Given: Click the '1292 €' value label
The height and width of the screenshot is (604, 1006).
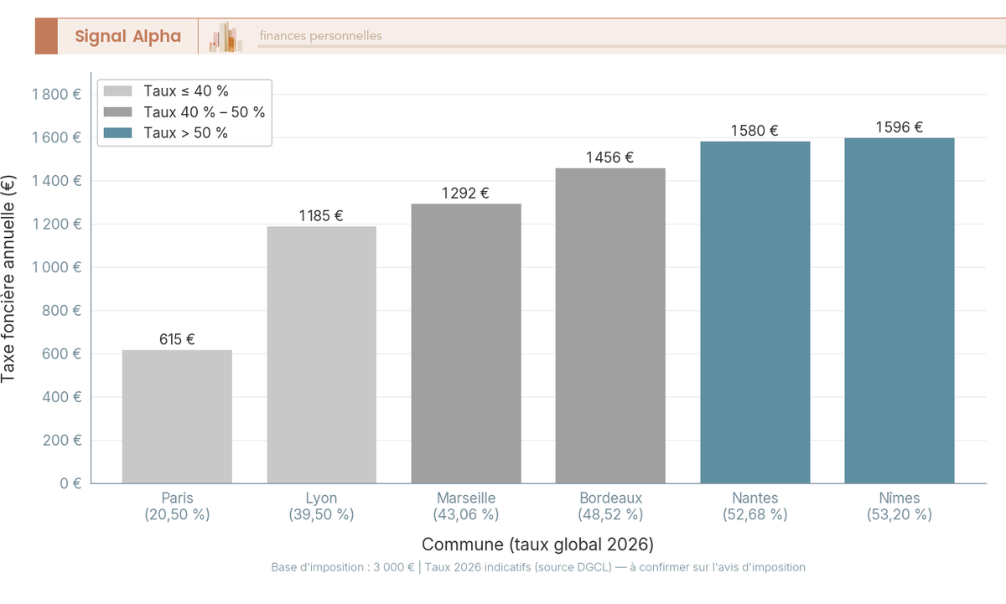Looking at the screenshot, I should tap(466, 193).
